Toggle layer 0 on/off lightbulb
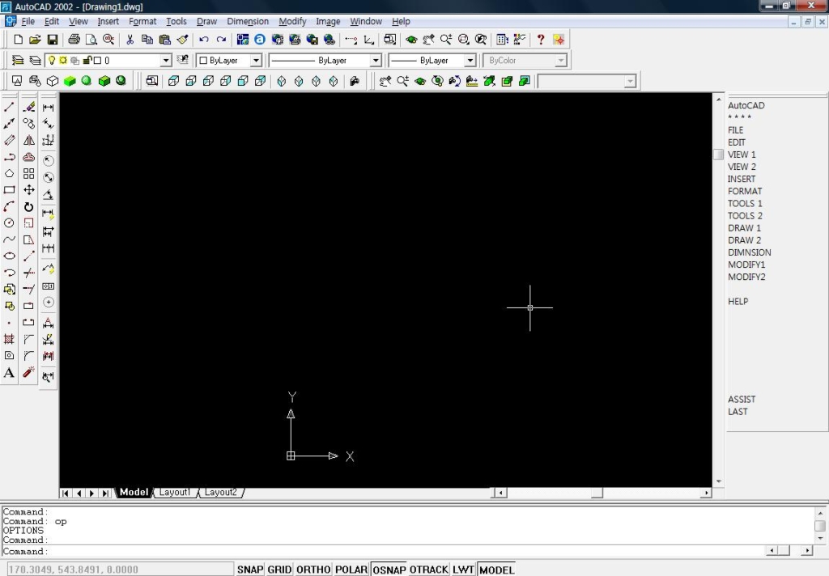Viewport: 829px width, 576px height. tap(52, 60)
